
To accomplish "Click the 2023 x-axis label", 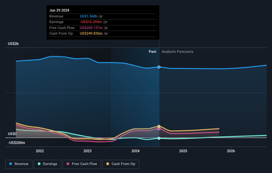I will pos(87,151).
